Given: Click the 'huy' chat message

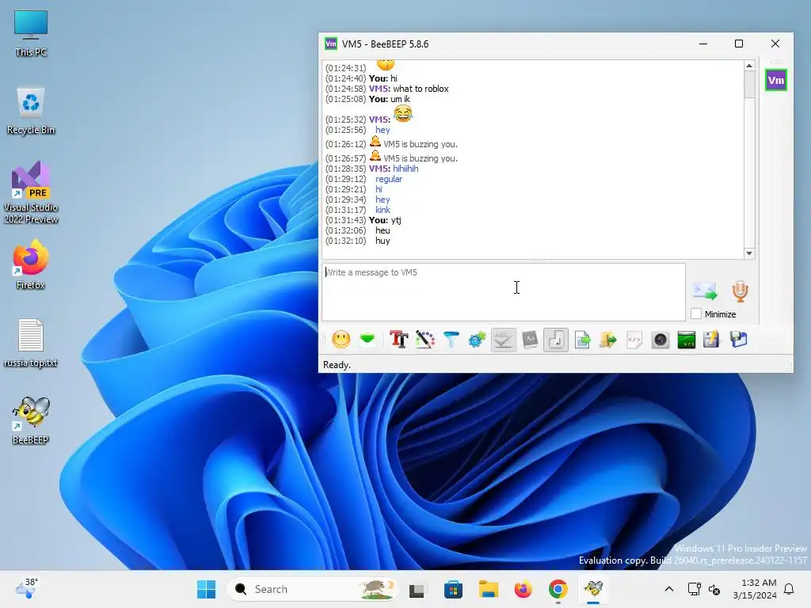Looking at the screenshot, I should [x=383, y=241].
